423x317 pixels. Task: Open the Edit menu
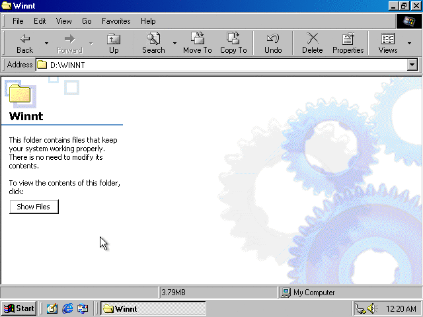click(x=40, y=21)
